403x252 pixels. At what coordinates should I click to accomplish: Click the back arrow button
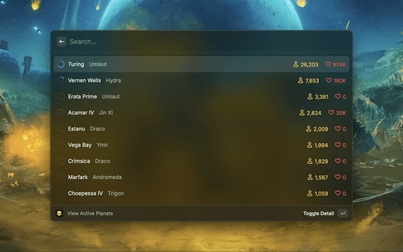point(62,42)
